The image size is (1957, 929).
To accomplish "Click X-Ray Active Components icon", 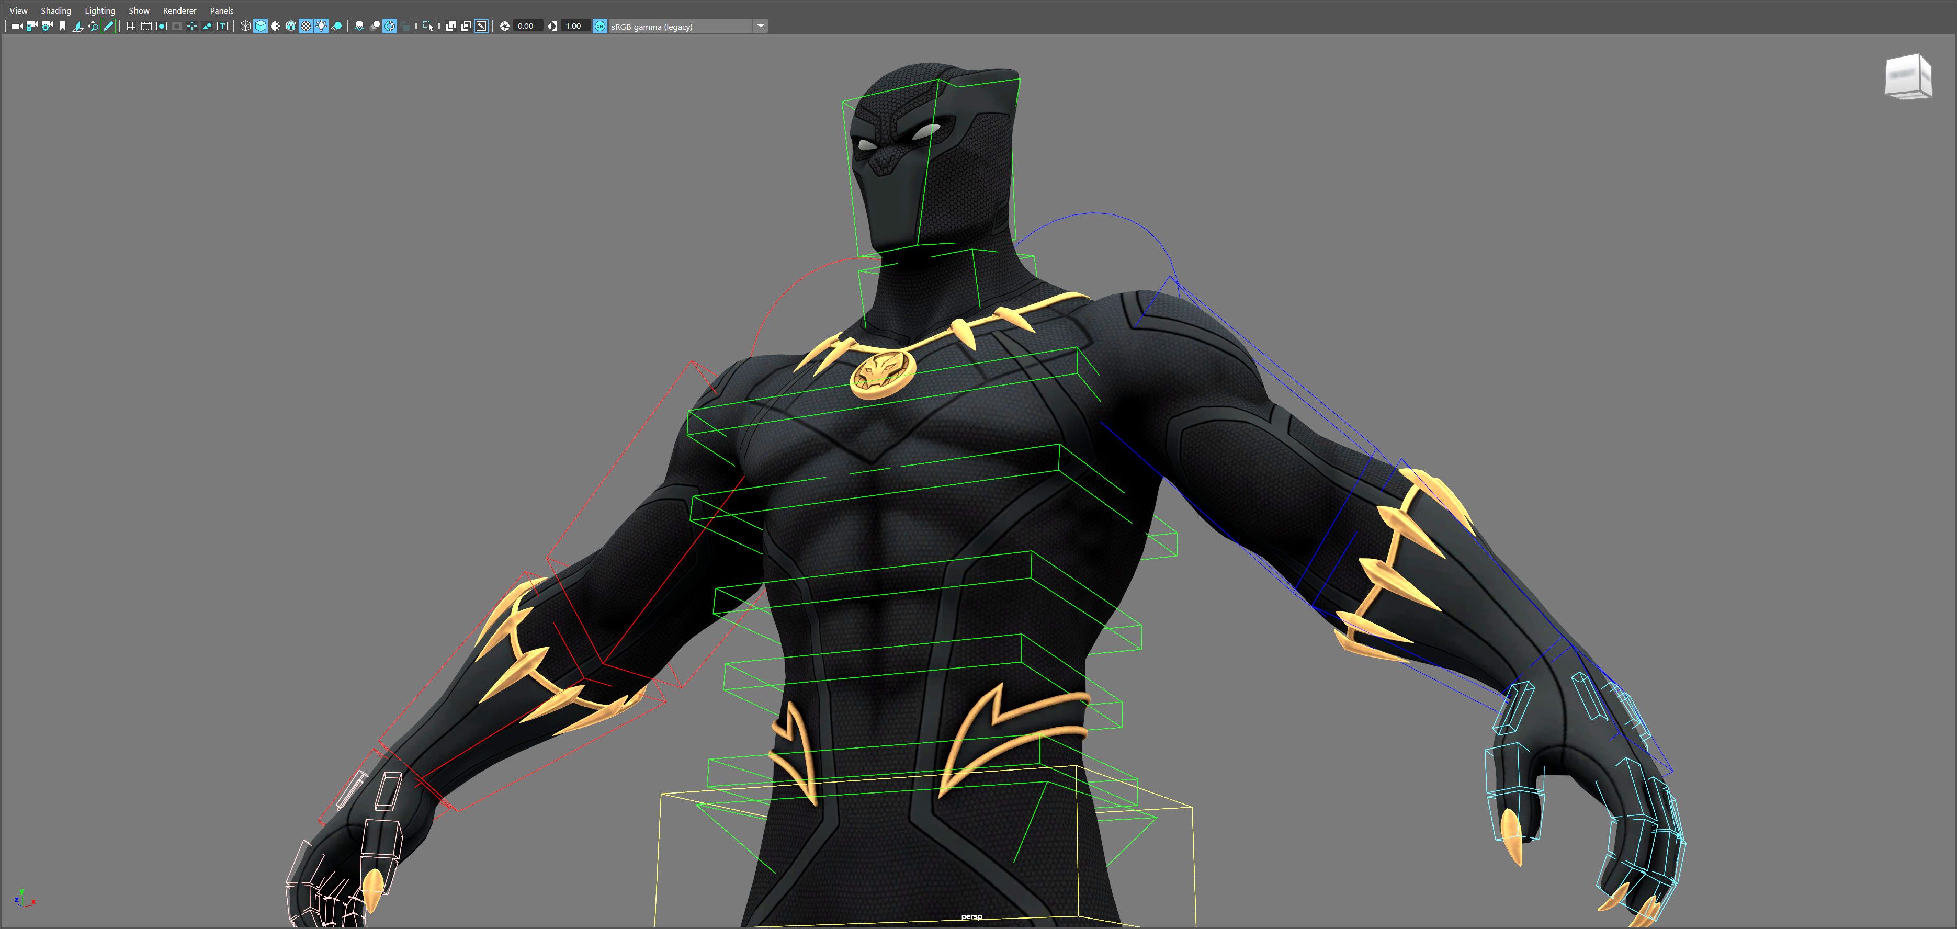I will pyautogui.click(x=466, y=26).
